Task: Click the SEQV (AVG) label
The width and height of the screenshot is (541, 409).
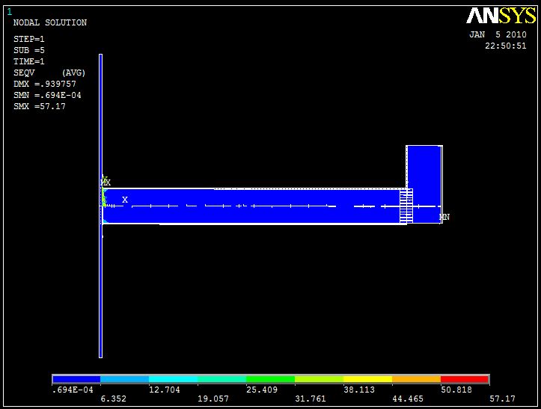Action: point(49,73)
